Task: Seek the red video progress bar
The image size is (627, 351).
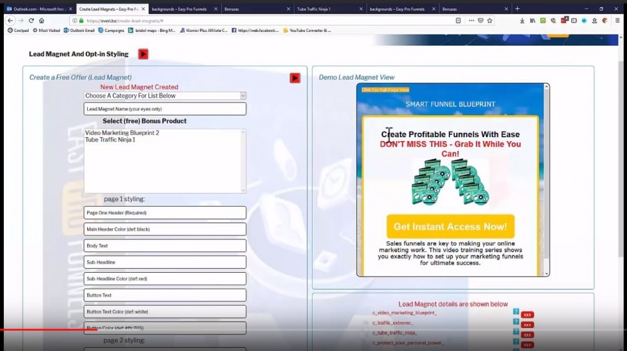Action: point(49,330)
